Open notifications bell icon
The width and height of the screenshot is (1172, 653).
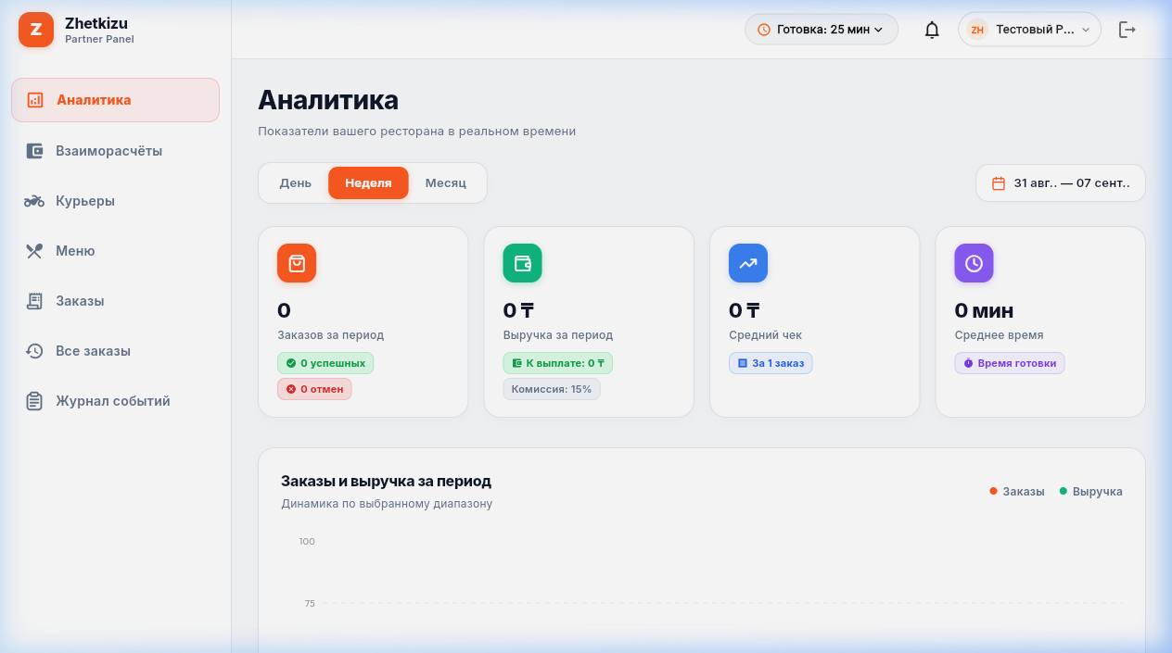click(932, 30)
